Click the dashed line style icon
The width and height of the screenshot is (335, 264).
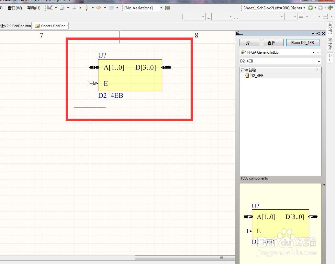pyautogui.click(x=313, y=16)
